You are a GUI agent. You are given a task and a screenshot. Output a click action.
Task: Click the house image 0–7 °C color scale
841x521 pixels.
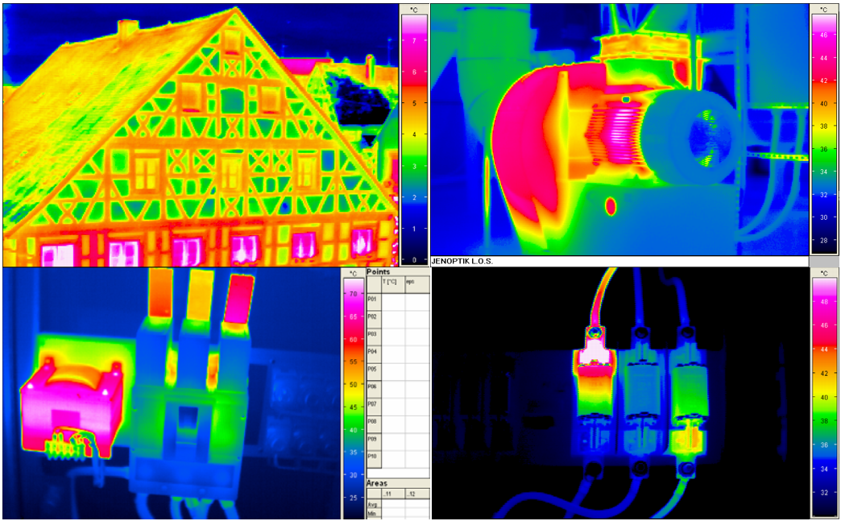pos(414,135)
